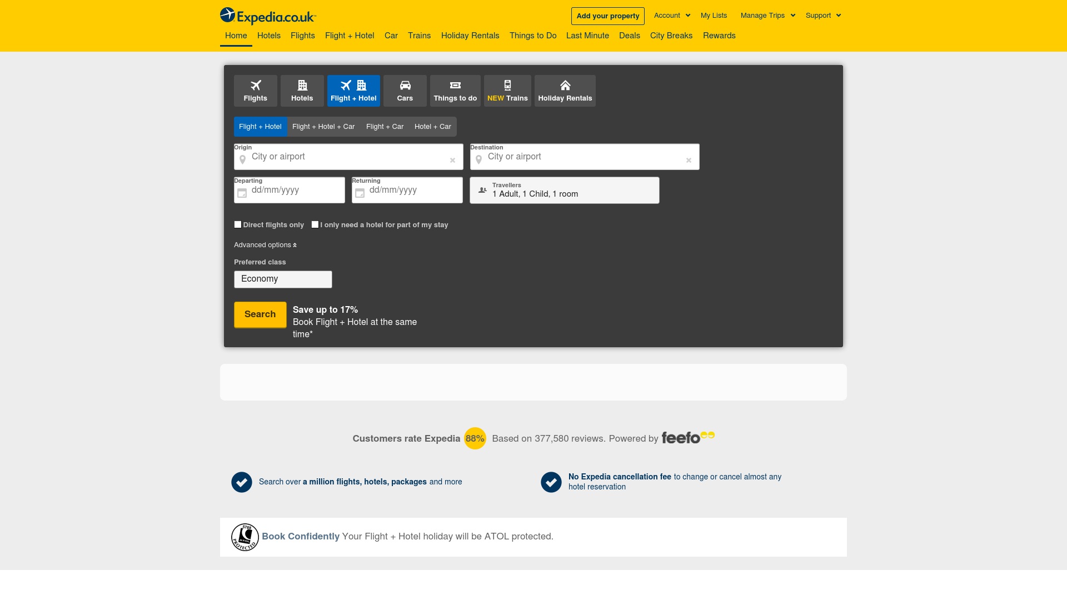Click 'Save up to 17%' text

(325, 309)
